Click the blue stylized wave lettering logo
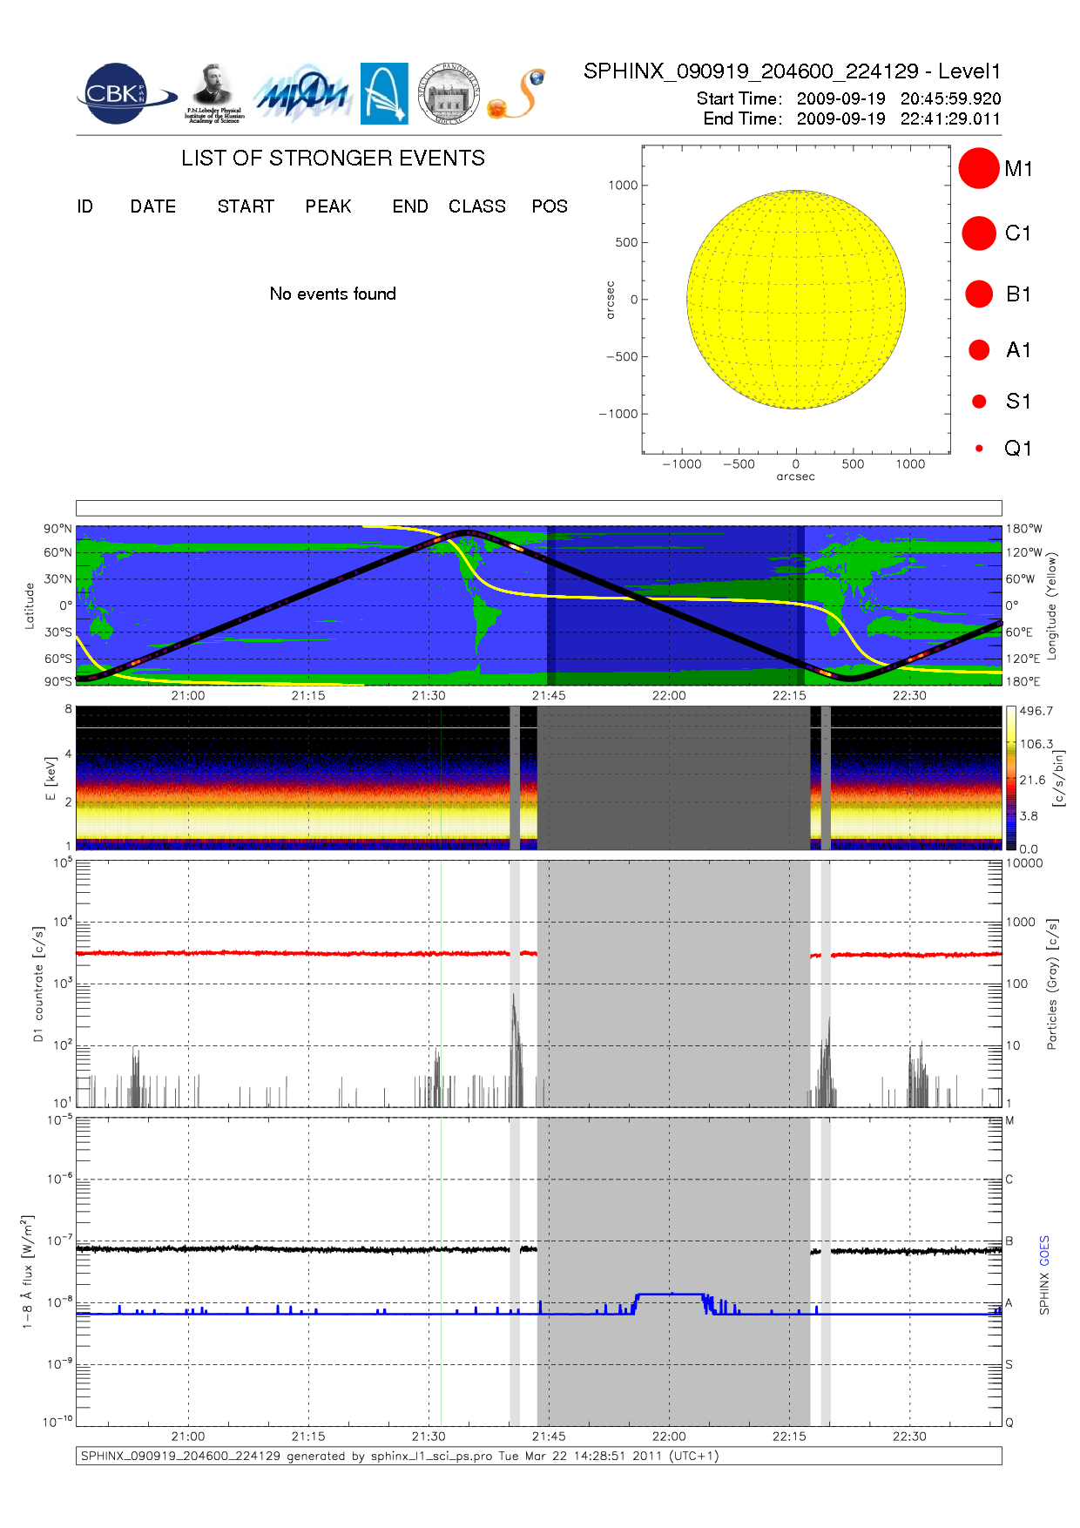 [301, 94]
